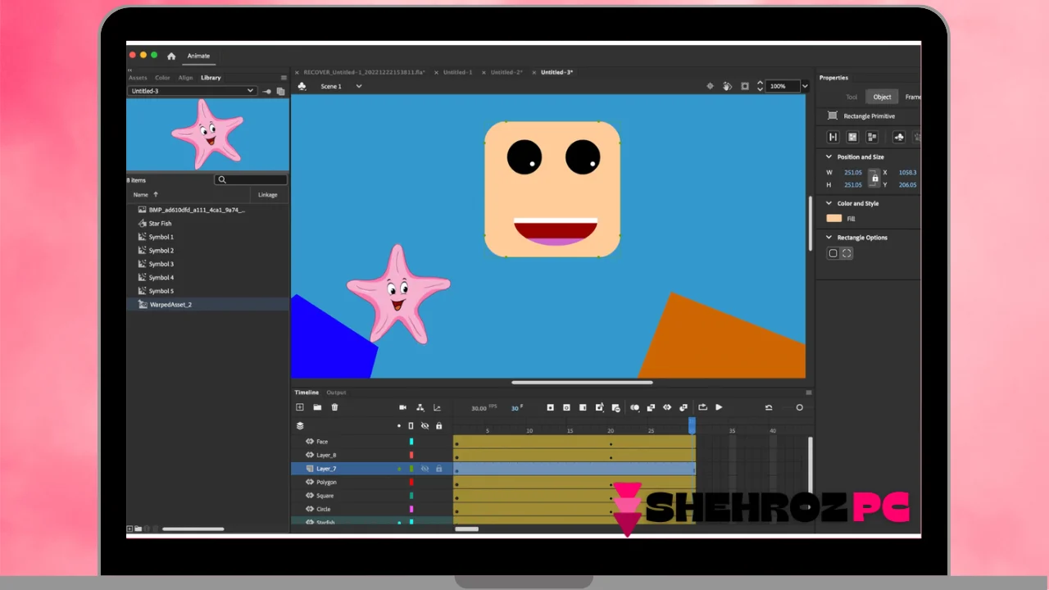Viewport: 1049px width, 590px height.
Task: Show parenting view layer hierarchy icon
Action: pos(420,407)
